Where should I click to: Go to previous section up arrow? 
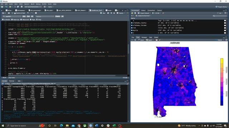(x=111, y=13)
